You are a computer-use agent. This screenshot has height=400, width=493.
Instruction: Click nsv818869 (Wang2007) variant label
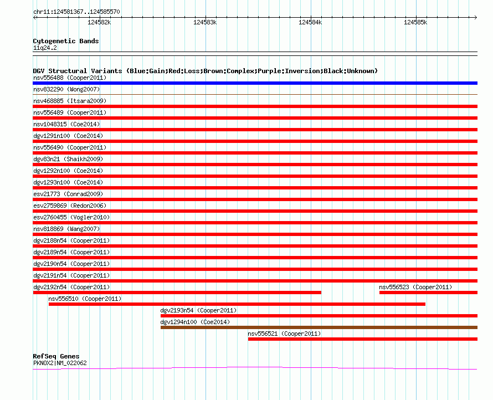(x=66, y=229)
